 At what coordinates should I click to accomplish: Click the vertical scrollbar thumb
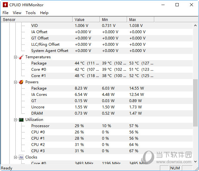pyautogui.click(x=195, y=103)
